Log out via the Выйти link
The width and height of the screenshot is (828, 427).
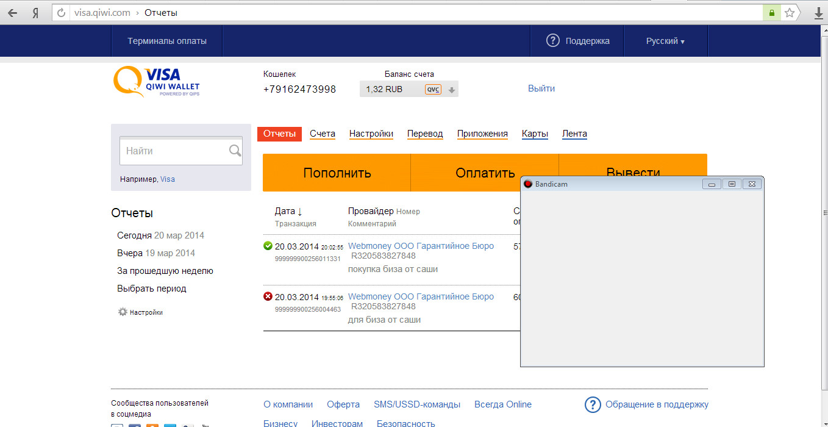[541, 88]
